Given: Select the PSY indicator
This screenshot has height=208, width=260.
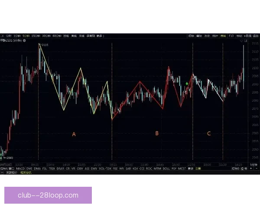Looking at the screenshot, I should (x=174, y=169).
